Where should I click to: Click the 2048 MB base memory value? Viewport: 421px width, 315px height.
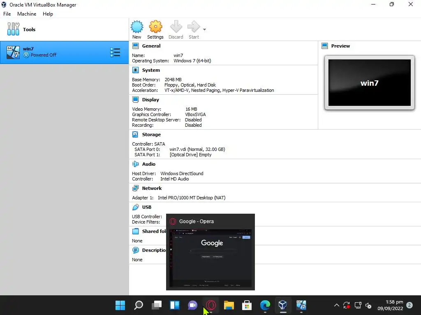pyautogui.click(x=173, y=80)
